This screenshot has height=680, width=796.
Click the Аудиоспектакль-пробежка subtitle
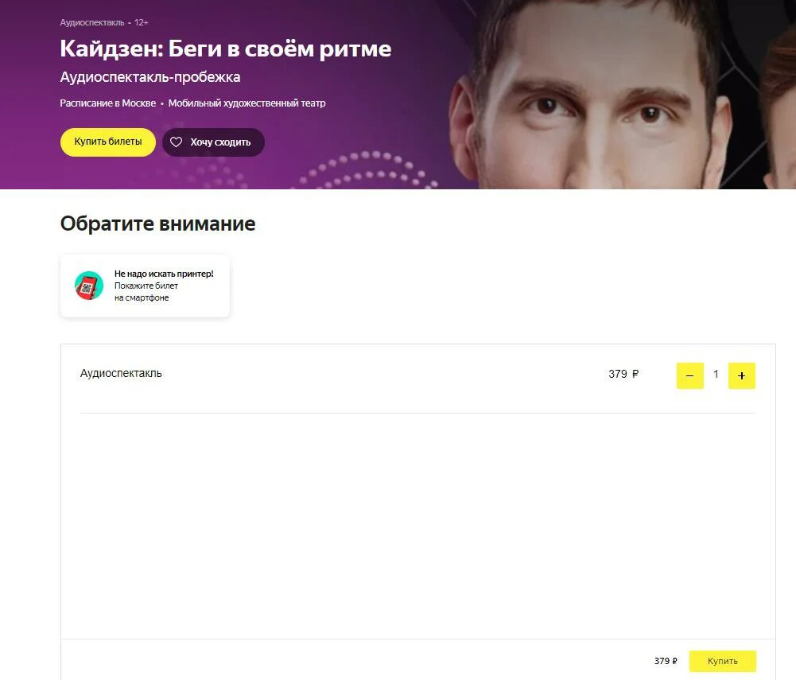pyautogui.click(x=150, y=77)
